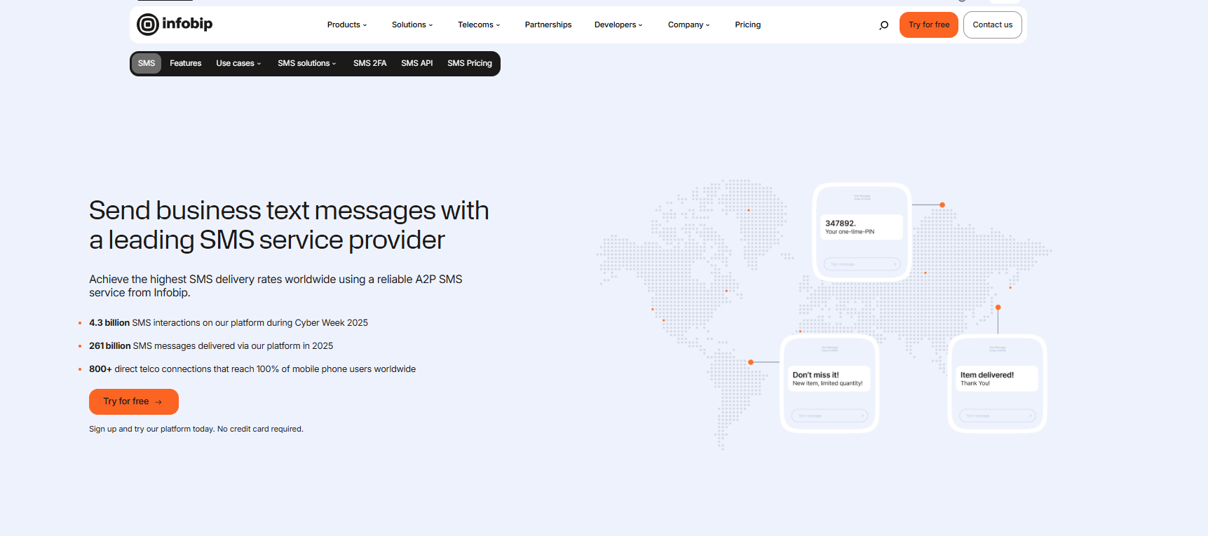The height and width of the screenshot is (536, 1208).
Task: Select the SMS tab in the sub-navigation
Action: click(x=147, y=63)
